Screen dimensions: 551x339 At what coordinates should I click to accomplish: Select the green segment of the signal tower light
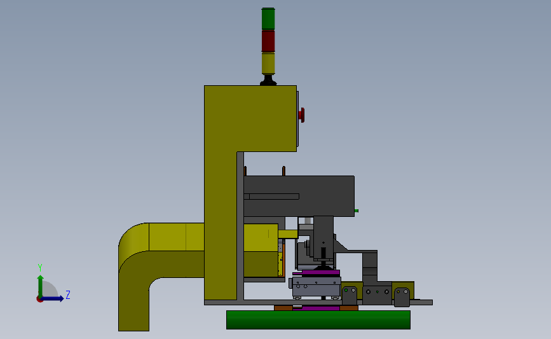[x=268, y=18]
